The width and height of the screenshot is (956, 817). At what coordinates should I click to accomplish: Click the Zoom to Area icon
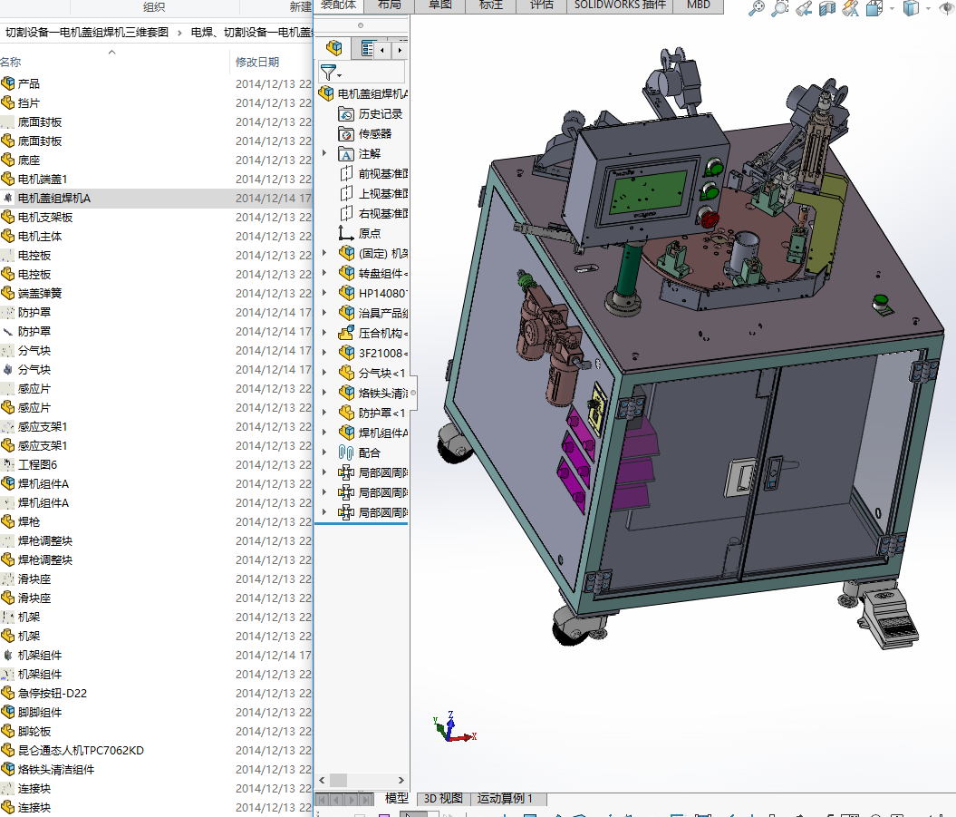click(779, 8)
